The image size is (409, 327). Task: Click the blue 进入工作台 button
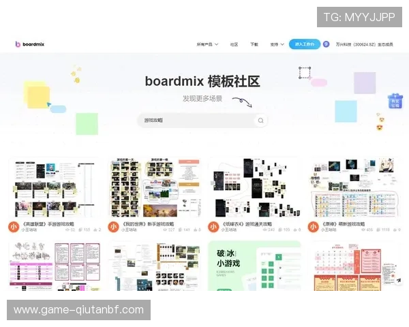(x=305, y=44)
